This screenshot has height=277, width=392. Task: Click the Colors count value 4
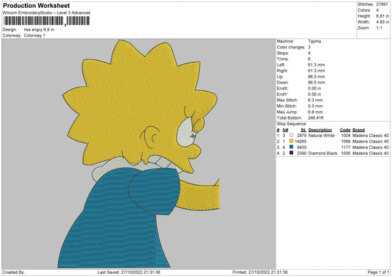pyautogui.click(x=378, y=10)
